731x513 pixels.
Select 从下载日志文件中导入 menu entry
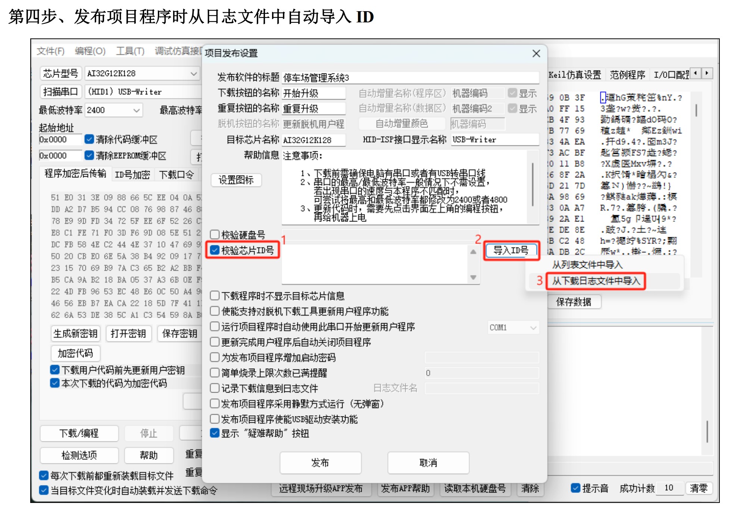(x=596, y=281)
